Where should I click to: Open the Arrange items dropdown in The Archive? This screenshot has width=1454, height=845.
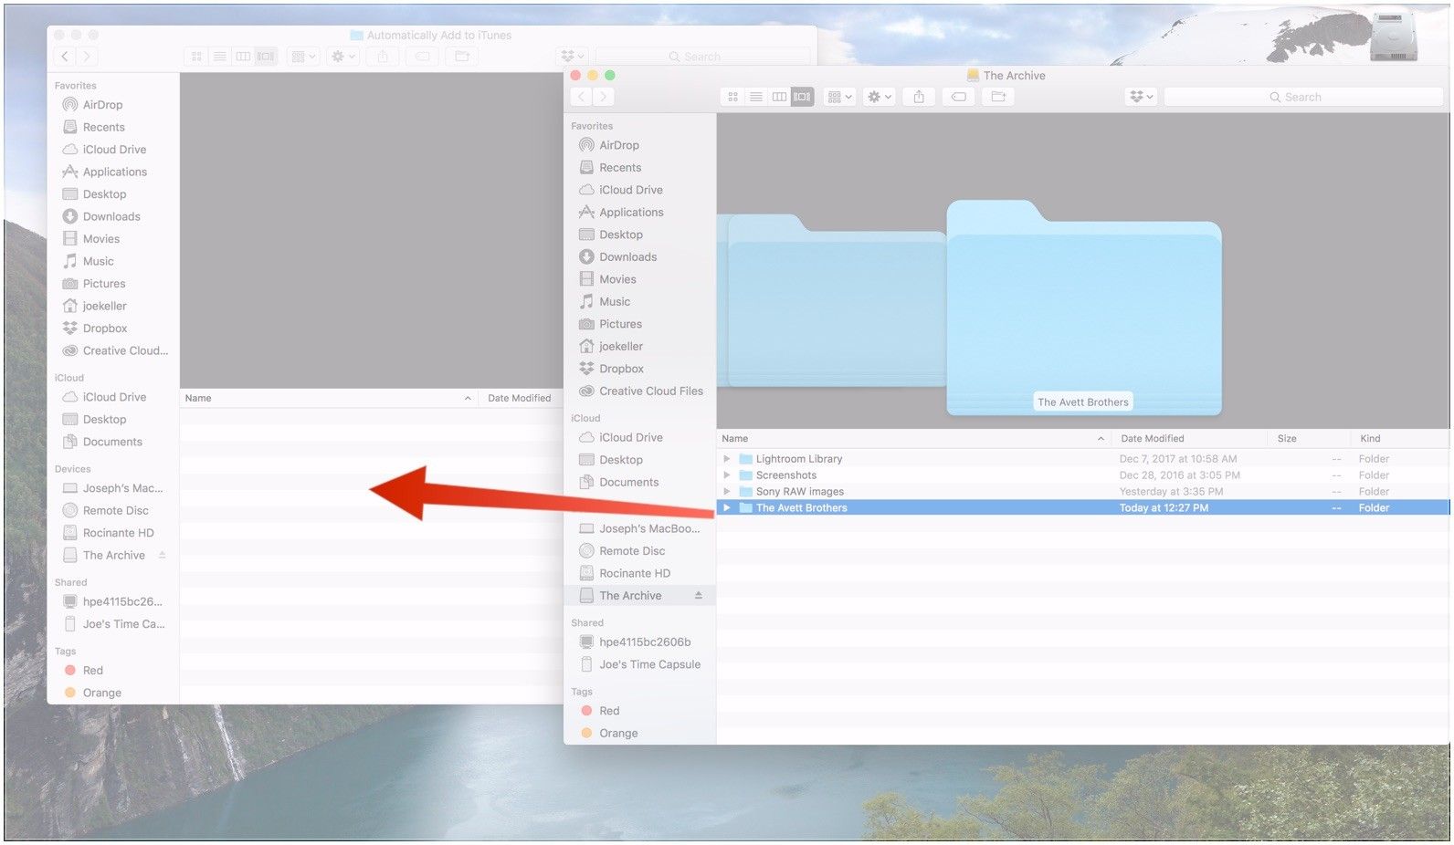[838, 97]
